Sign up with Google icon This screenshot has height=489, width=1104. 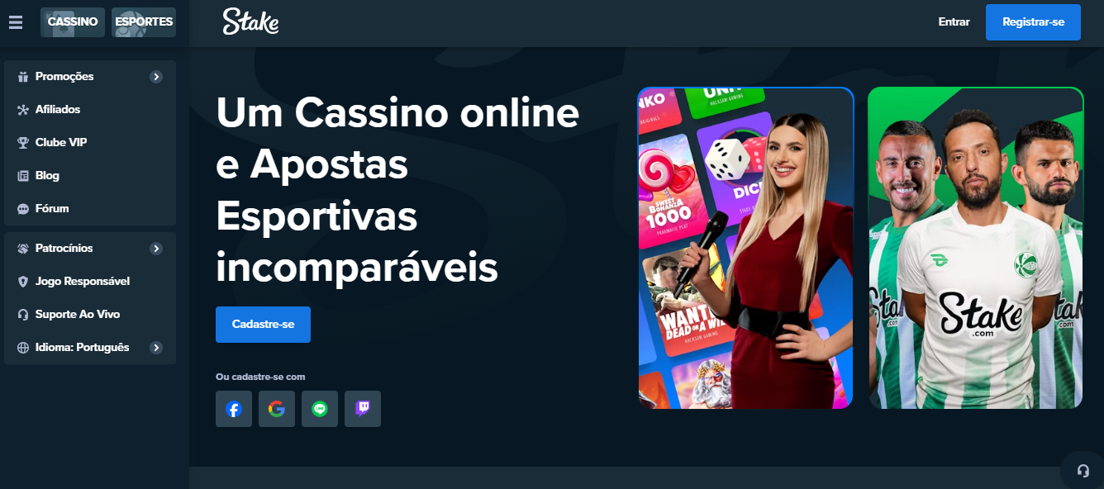(277, 409)
